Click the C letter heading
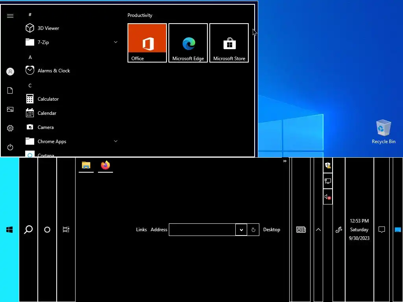 pos(30,85)
